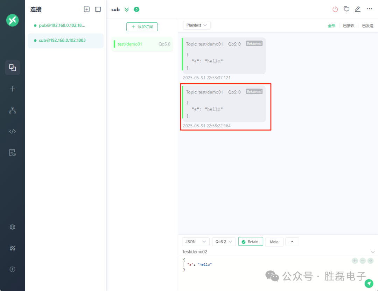The height and width of the screenshot is (291, 378).
Task: Click the 连接 panel title
Action: click(36, 9)
